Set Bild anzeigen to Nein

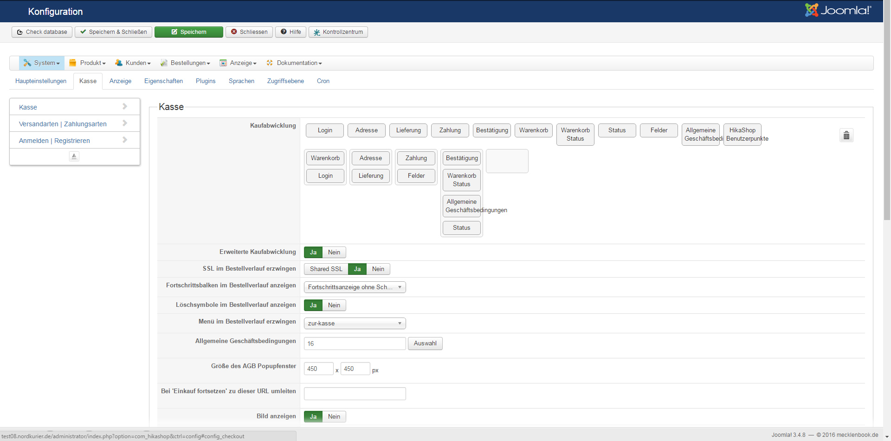pos(334,417)
